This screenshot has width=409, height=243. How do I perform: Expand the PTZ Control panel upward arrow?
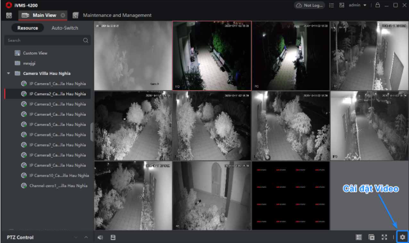(x=86, y=237)
